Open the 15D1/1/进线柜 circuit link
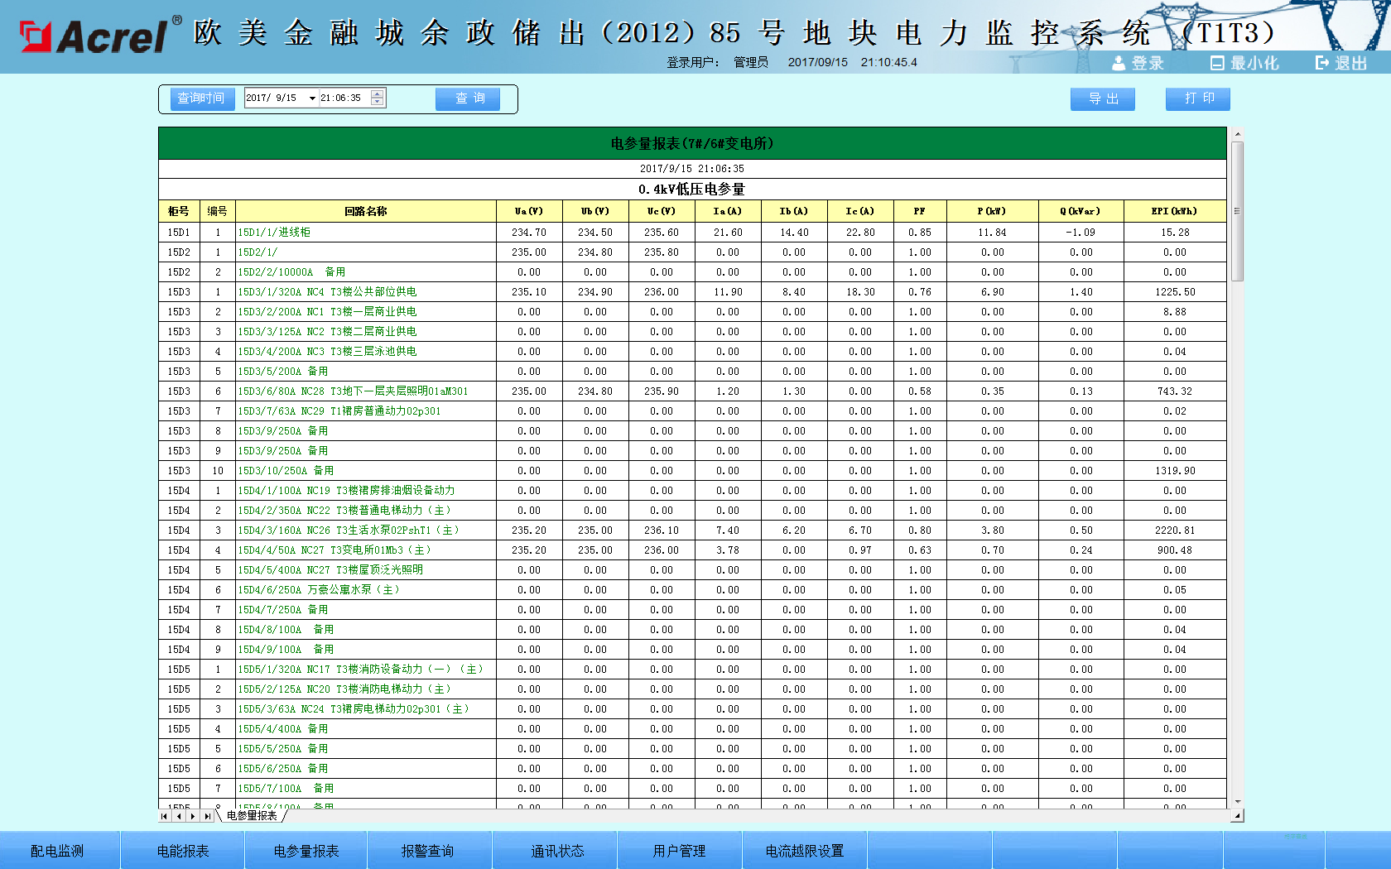1391x869 pixels. [274, 232]
